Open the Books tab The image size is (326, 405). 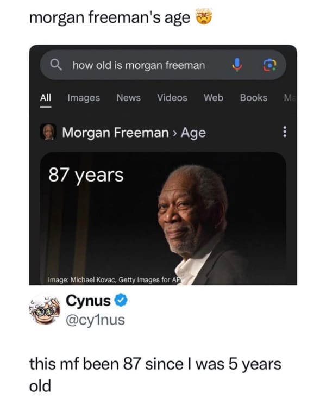point(254,98)
